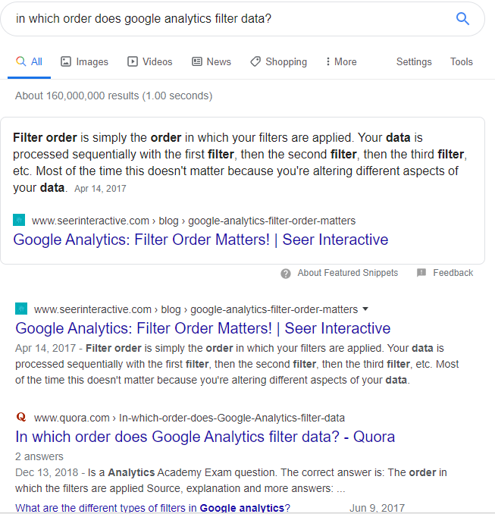Click the Feedback flag icon
Viewport: 495px width, 514px height.
pos(421,273)
